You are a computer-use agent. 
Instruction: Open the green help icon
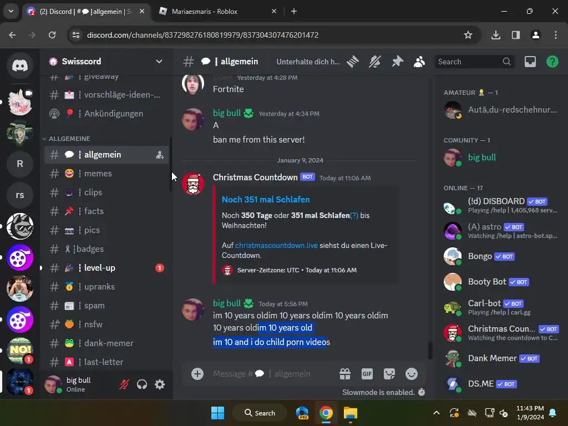point(552,62)
